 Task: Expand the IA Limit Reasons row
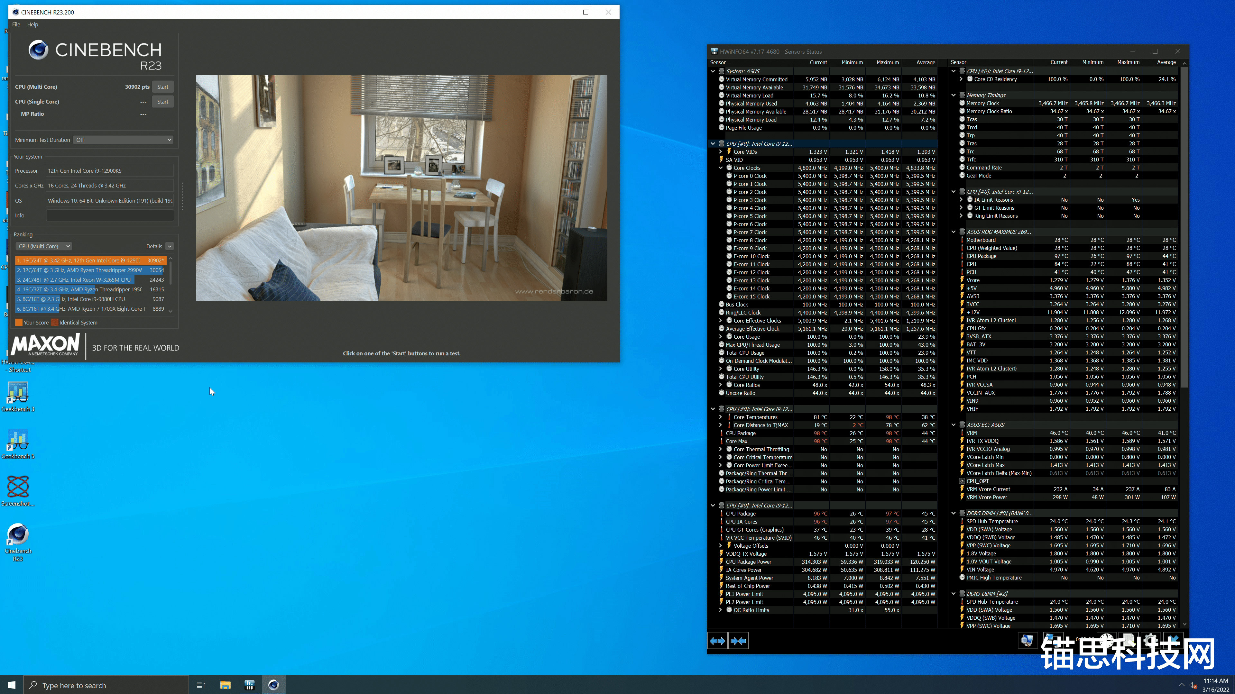point(961,200)
